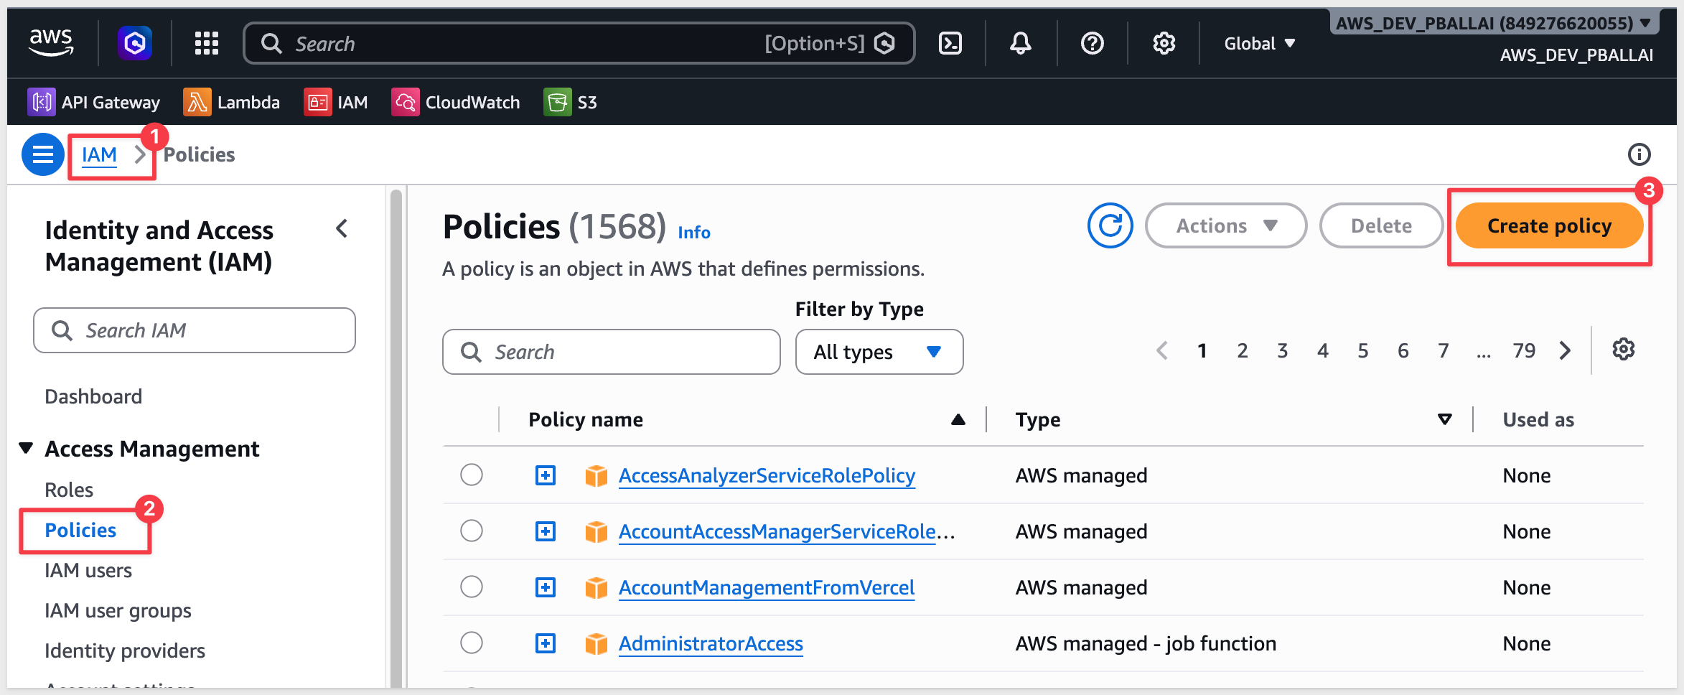The image size is (1684, 695).
Task: Collapse the Access Management section
Action: coord(26,449)
